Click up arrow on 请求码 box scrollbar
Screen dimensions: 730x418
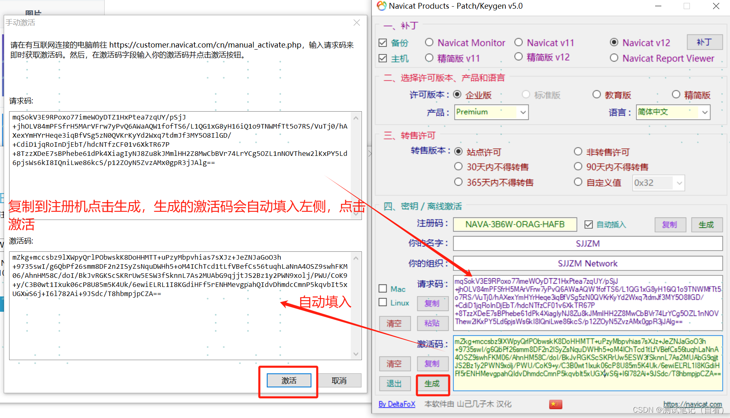[x=356, y=118]
